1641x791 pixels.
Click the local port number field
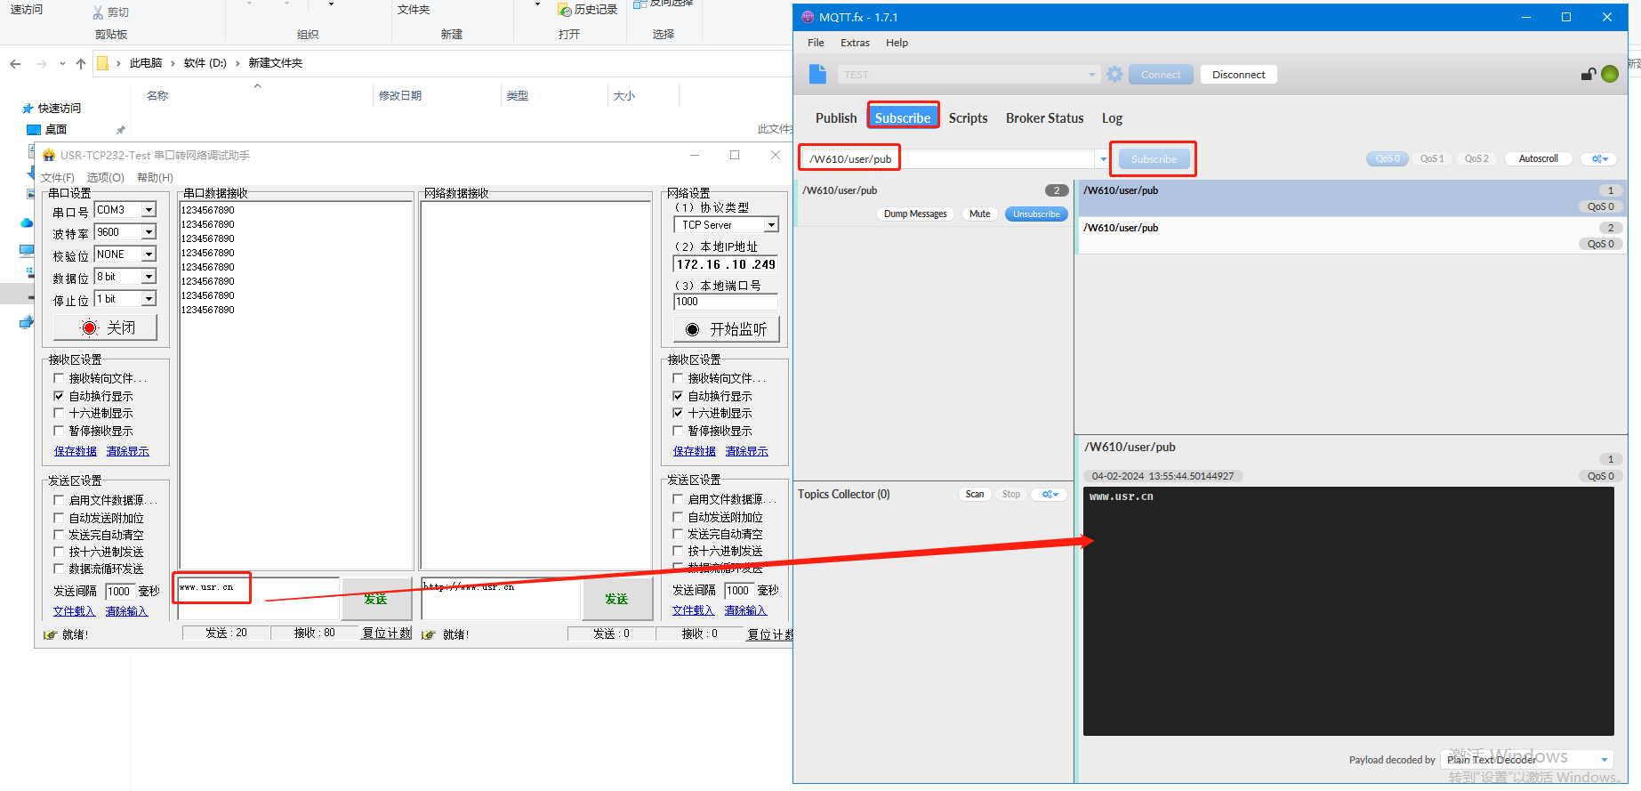(725, 302)
